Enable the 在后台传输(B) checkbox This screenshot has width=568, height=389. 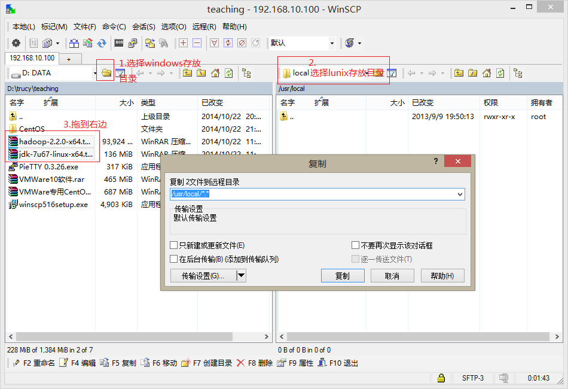coord(173,259)
